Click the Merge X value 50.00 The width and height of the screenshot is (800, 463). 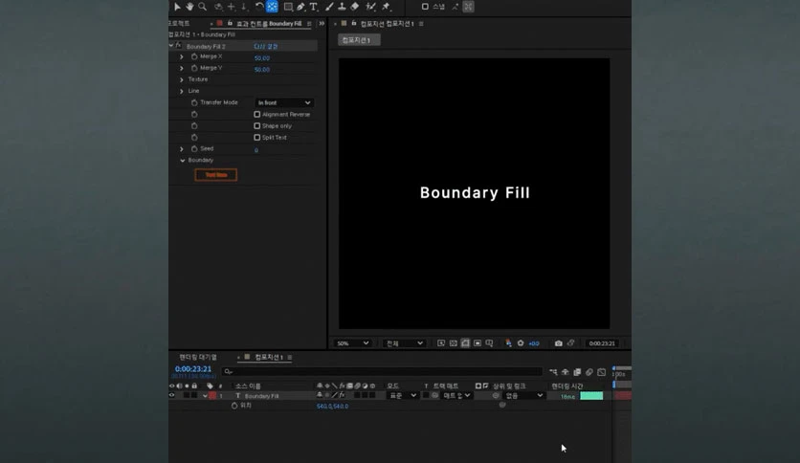(x=262, y=58)
